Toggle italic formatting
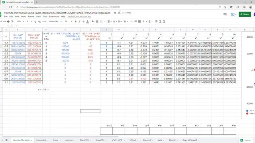 pos(80,21)
